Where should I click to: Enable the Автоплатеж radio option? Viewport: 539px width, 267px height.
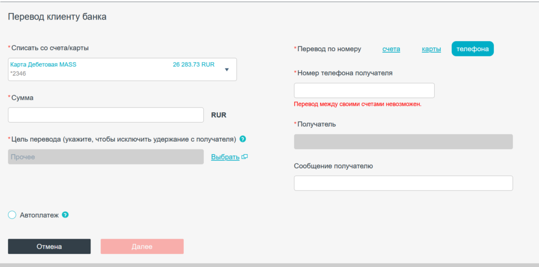(12, 215)
